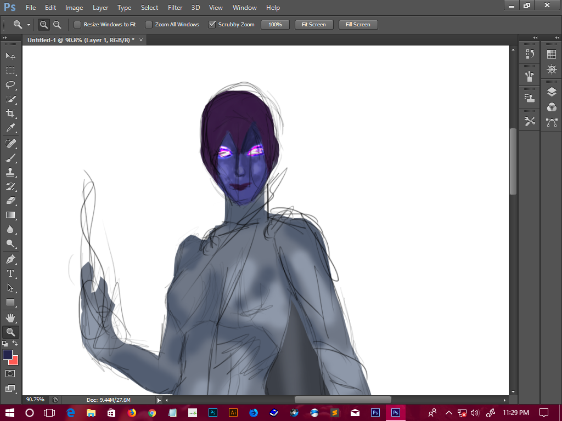Open the Channels panel icon
Viewport: 562px width, 421px height.
click(552, 107)
